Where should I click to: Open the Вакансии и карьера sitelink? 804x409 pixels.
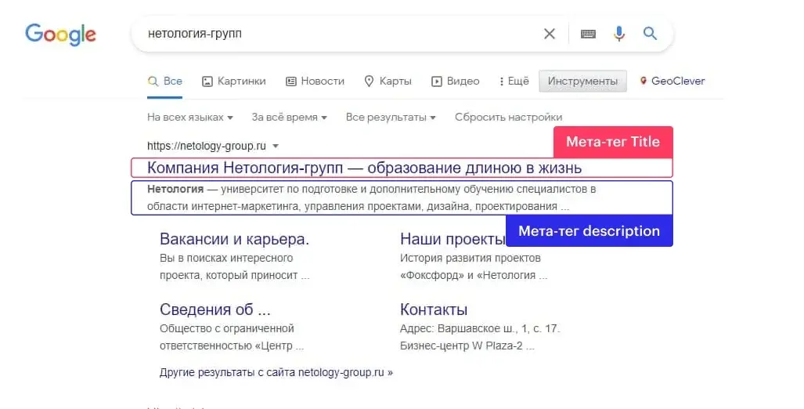point(234,239)
